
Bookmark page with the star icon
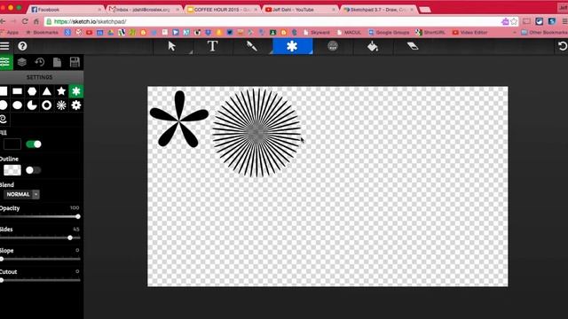(x=514, y=21)
